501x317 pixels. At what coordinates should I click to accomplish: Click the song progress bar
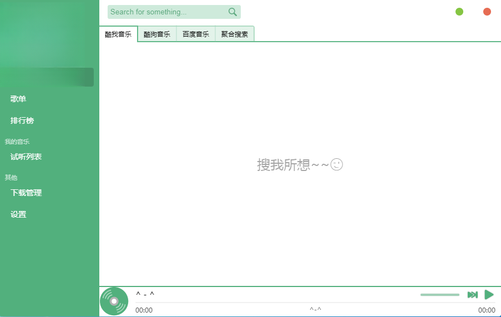315,303
